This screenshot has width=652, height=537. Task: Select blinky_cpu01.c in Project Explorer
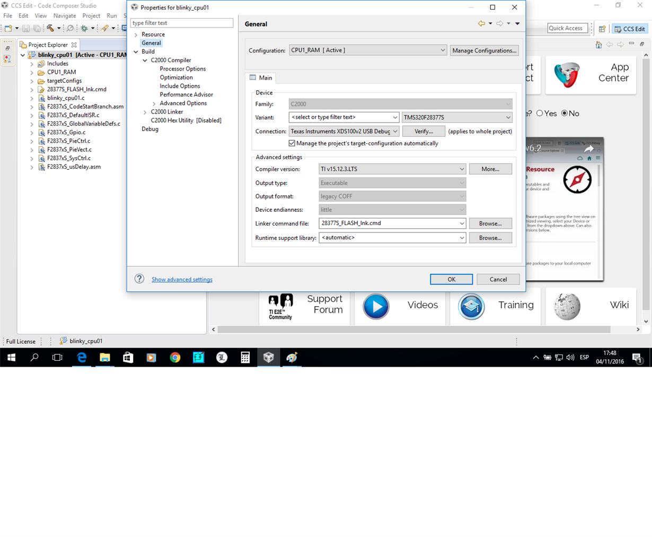(66, 98)
